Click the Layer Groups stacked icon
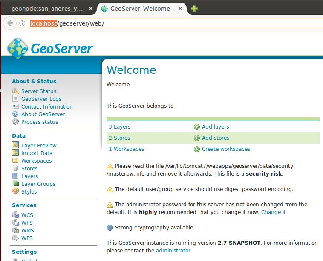The height and width of the screenshot is (261, 323). click(x=15, y=183)
